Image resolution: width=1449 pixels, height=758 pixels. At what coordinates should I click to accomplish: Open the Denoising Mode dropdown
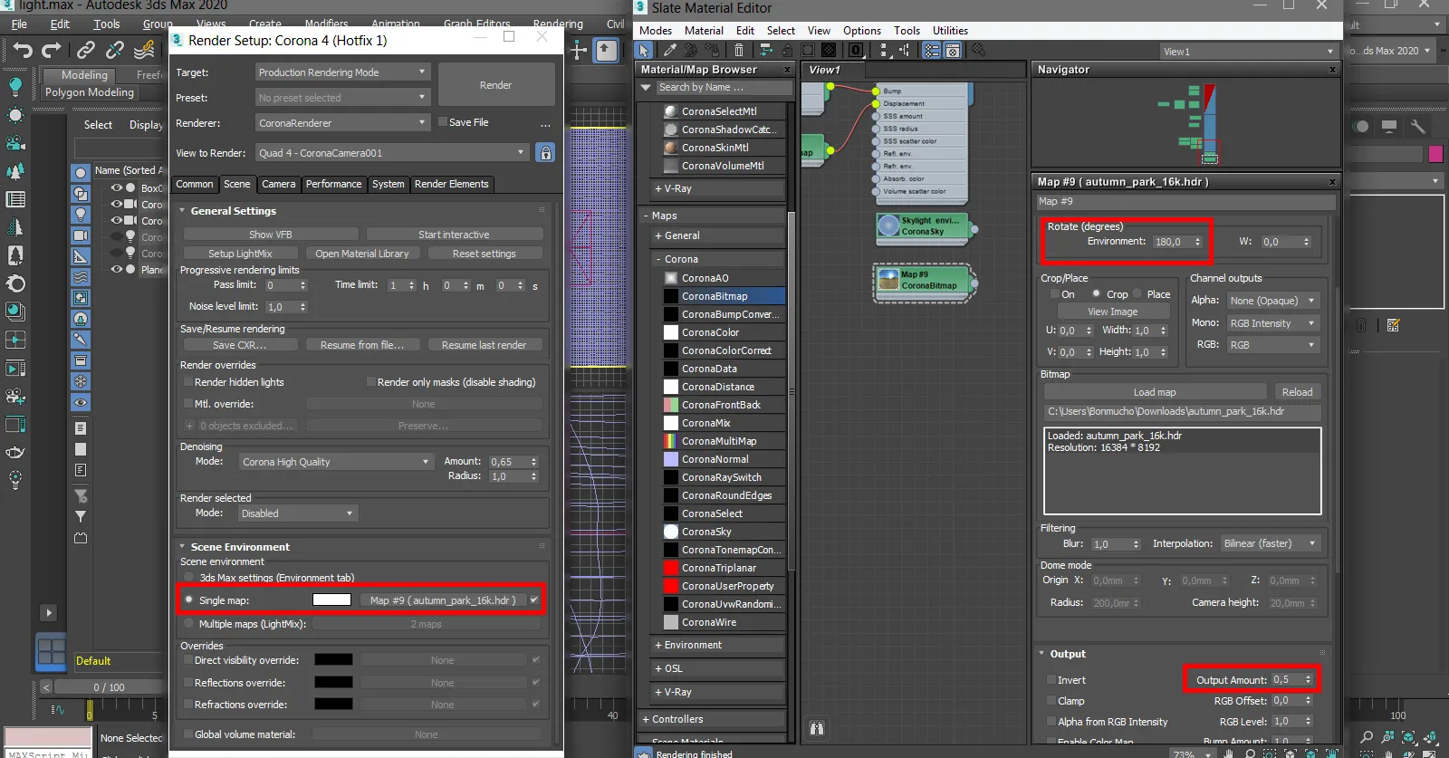pos(336,462)
